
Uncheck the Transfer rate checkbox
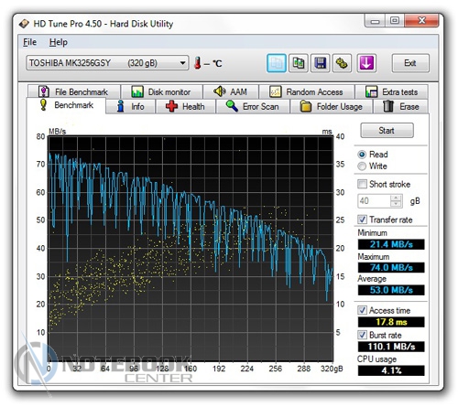[362, 220]
